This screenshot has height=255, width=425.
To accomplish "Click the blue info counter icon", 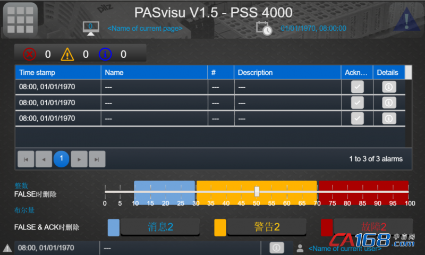I will point(105,54).
